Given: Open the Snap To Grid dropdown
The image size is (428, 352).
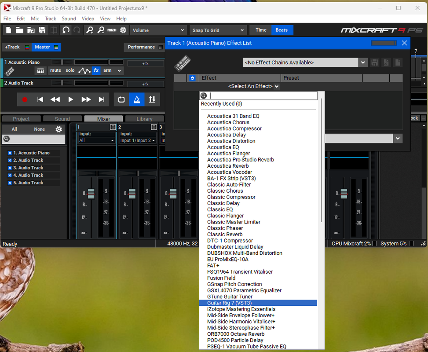Looking at the screenshot, I should [x=218, y=30].
